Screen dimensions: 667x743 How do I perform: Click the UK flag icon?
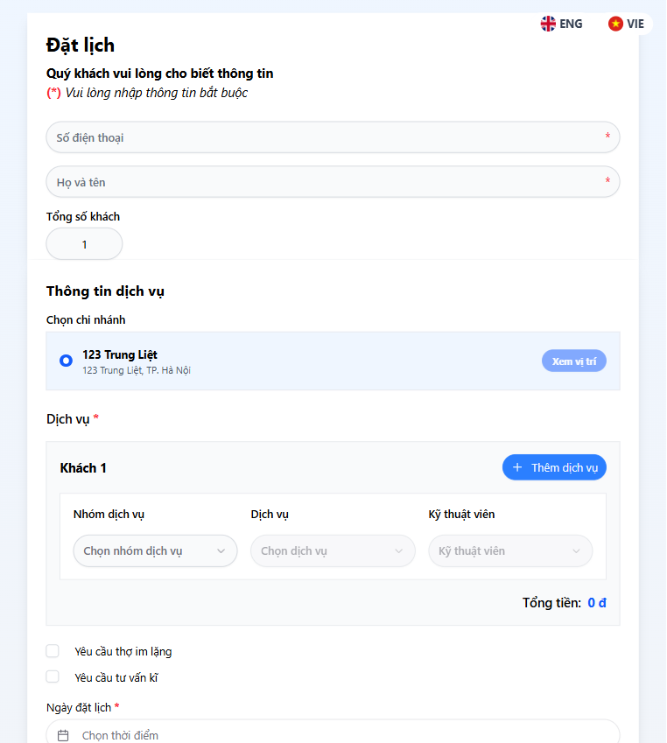[x=548, y=24]
